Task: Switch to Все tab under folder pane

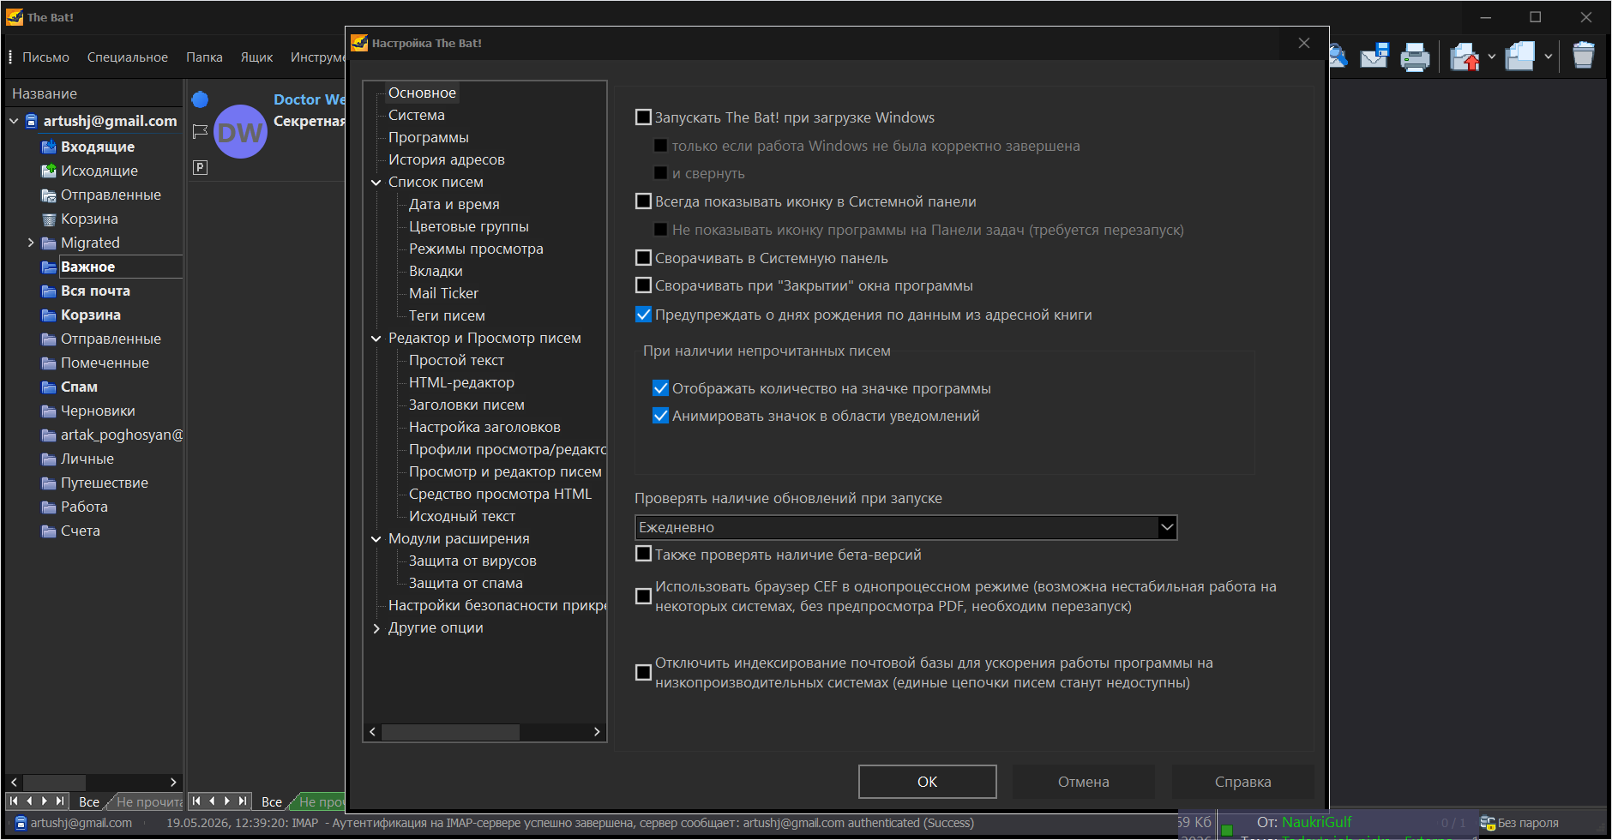Action: point(89,801)
